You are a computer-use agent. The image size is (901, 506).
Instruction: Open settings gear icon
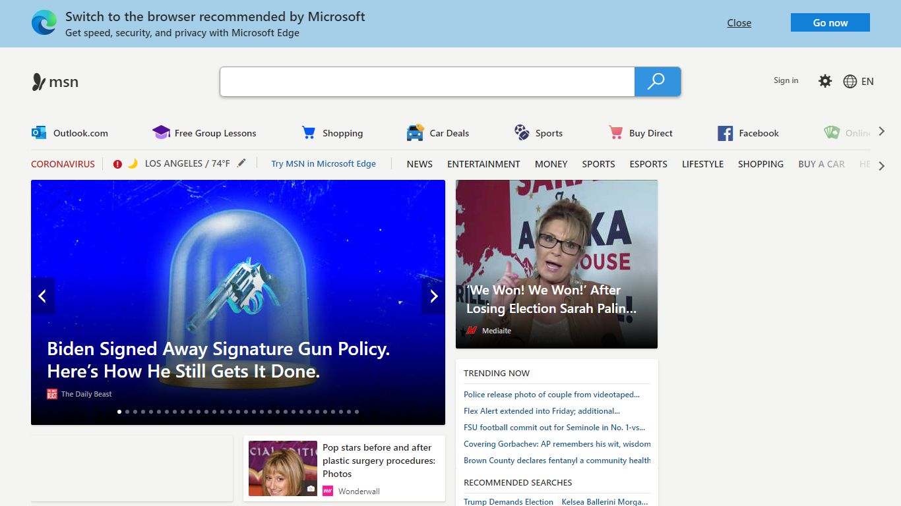point(825,81)
